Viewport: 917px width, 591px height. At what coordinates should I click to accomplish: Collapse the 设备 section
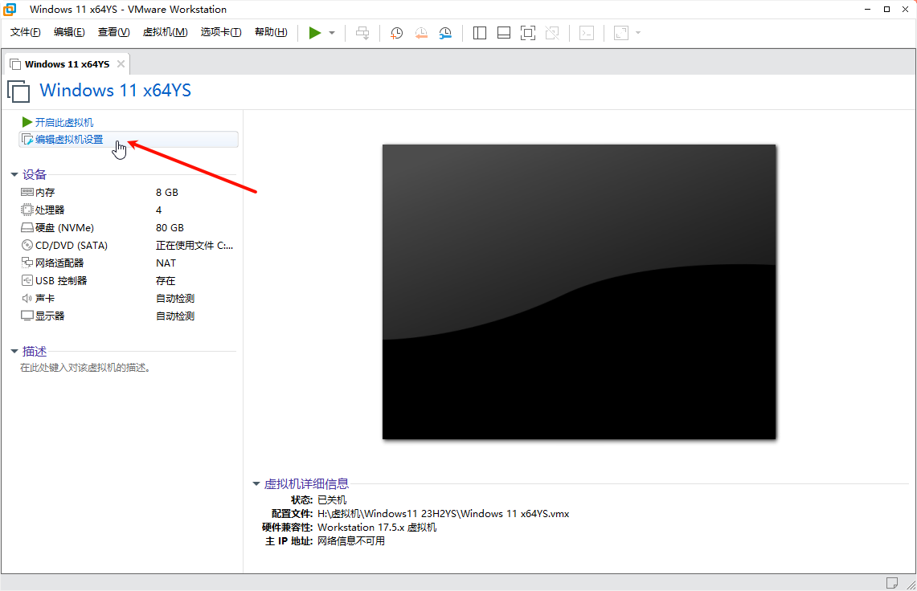(14, 175)
